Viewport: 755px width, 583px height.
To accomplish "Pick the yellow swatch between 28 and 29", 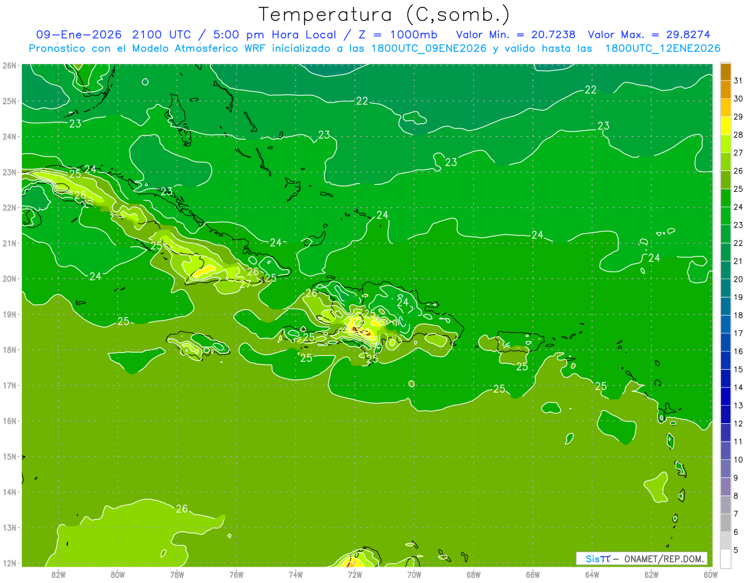I will coord(725,126).
